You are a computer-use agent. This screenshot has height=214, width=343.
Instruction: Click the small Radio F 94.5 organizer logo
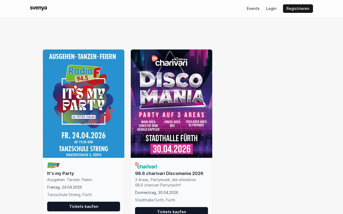pos(53,165)
